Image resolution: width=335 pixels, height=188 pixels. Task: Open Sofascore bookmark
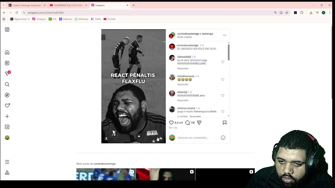65,19
